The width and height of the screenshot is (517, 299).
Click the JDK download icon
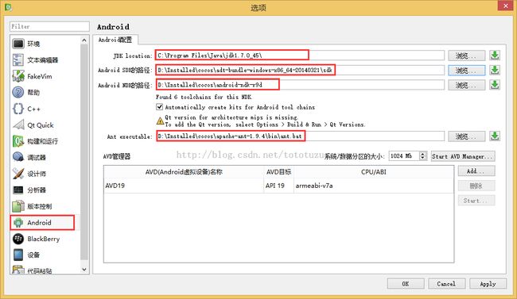495,56
